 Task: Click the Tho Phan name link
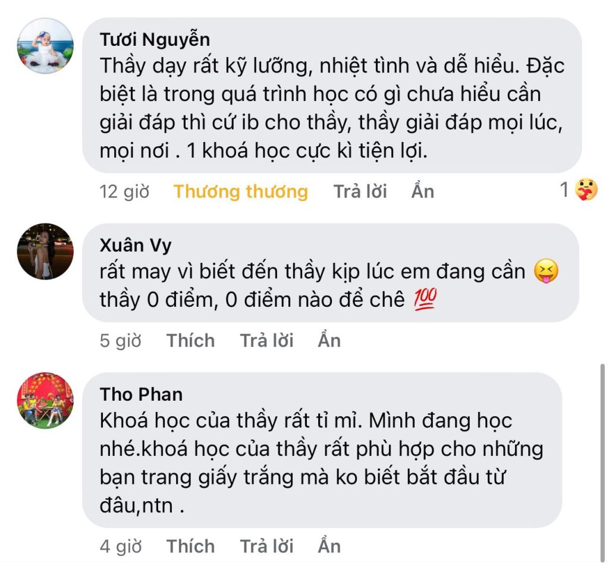tap(142, 394)
